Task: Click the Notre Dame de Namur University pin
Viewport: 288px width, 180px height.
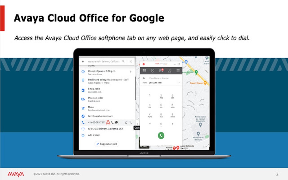Action: 200,125
